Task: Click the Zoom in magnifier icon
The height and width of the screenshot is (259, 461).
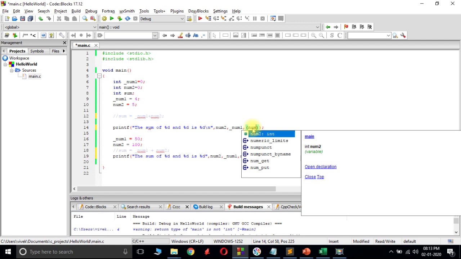Action: 314,35
